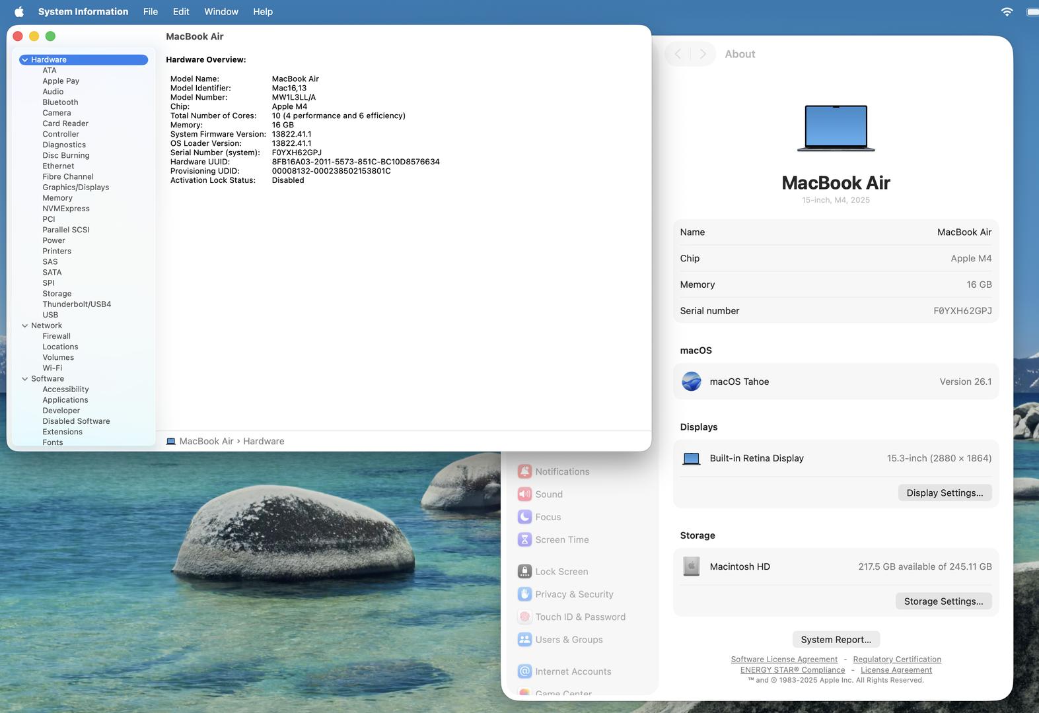Click the Wi-Fi status icon in menu bar

coord(1007,12)
